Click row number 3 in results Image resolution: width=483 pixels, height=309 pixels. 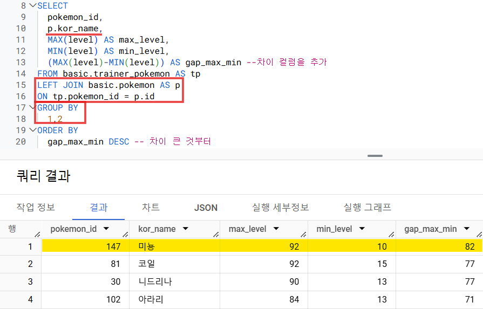click(30, 281)
